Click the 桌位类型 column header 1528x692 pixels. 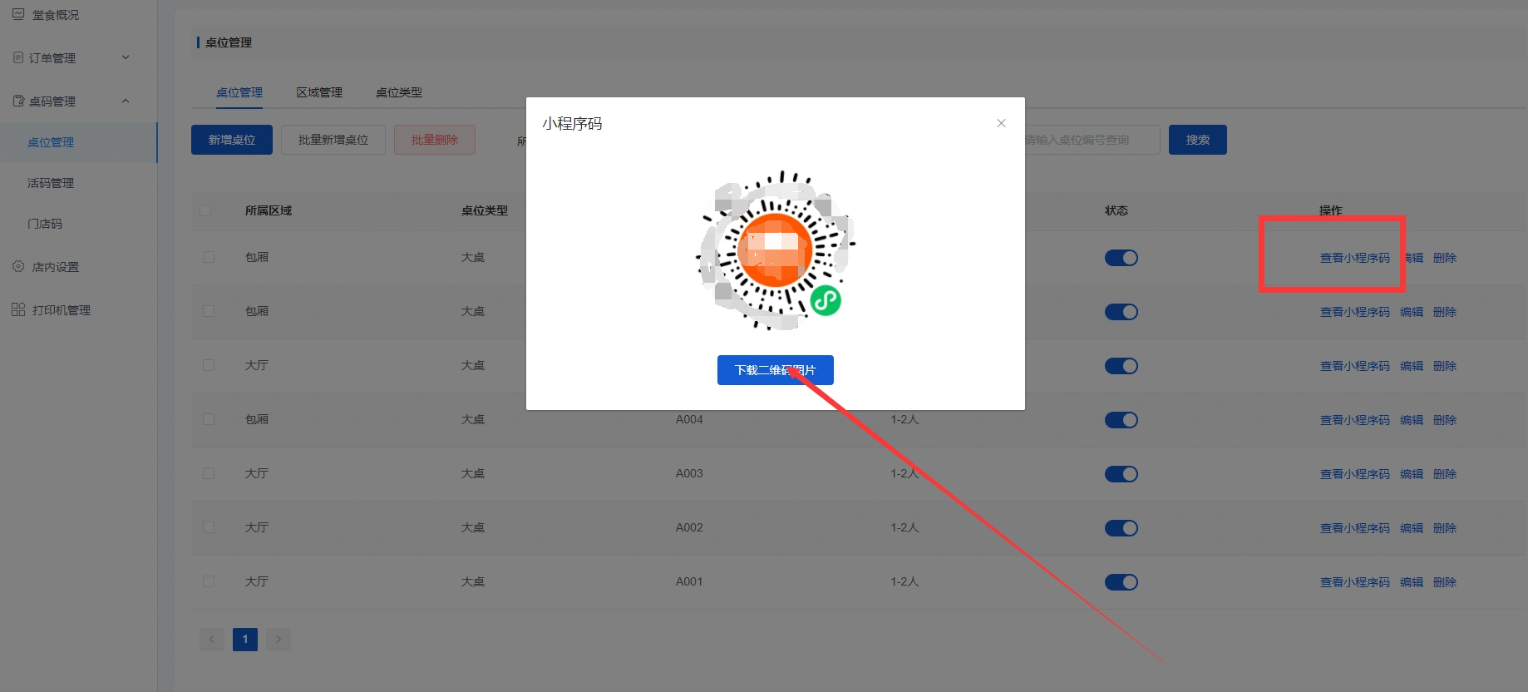(x=485, y=210)
